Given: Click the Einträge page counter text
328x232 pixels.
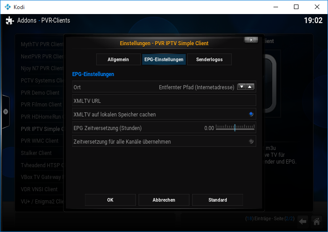Looking at the screenshot, I should [x=270, y=218].
